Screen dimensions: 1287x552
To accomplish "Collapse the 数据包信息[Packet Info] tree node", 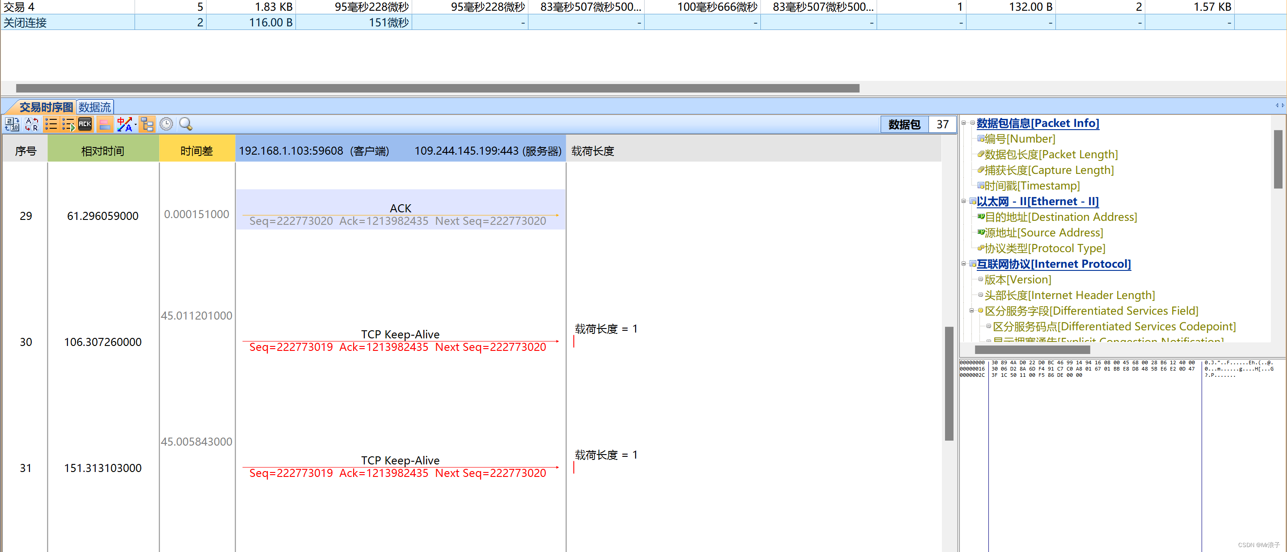I will pos(963,123).
